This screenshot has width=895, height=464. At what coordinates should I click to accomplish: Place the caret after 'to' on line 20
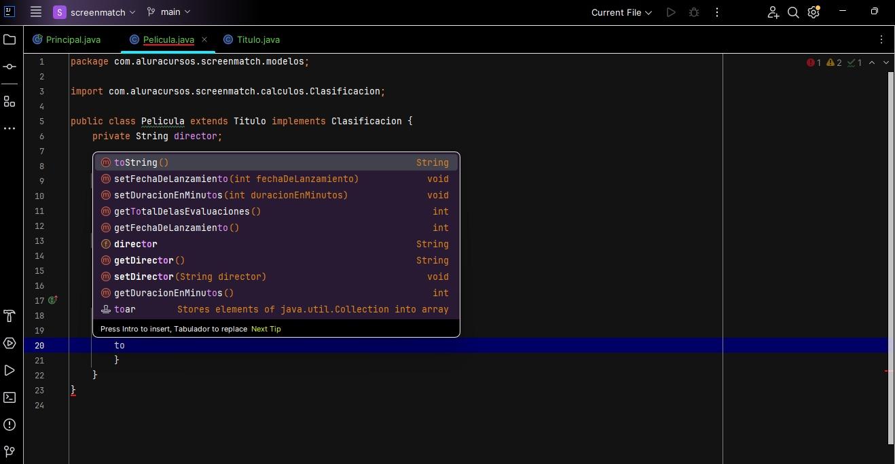[125, 345]
